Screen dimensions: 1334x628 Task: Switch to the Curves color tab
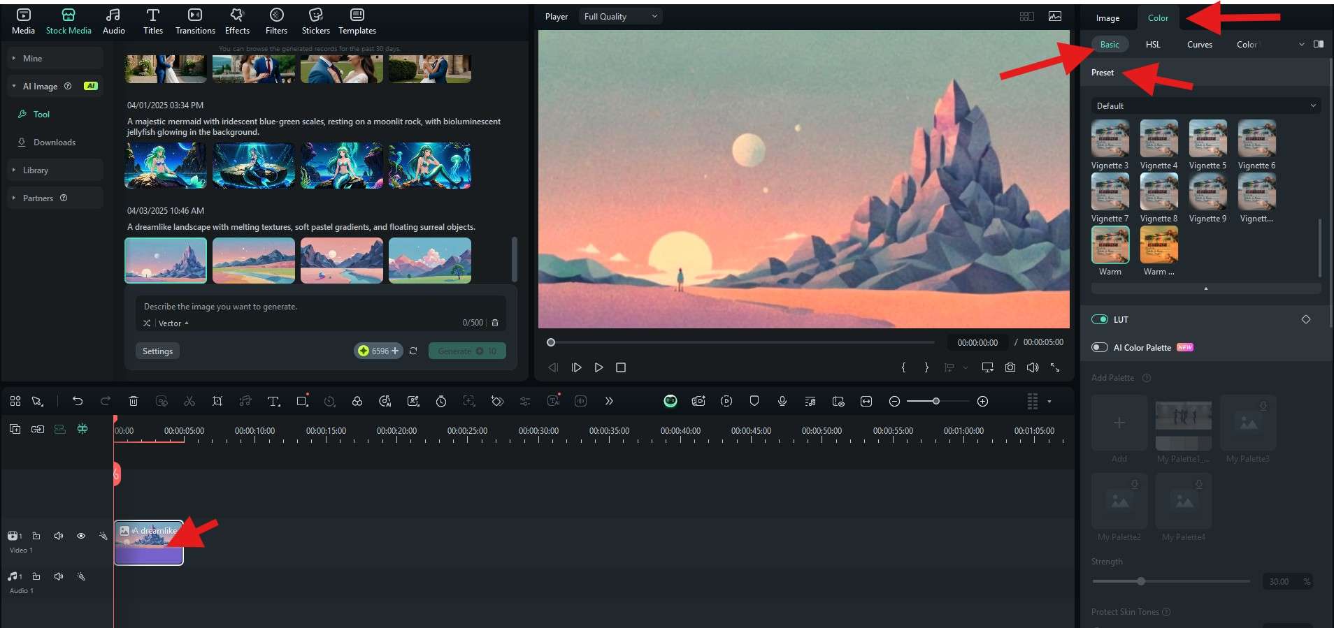point(1199,45)
